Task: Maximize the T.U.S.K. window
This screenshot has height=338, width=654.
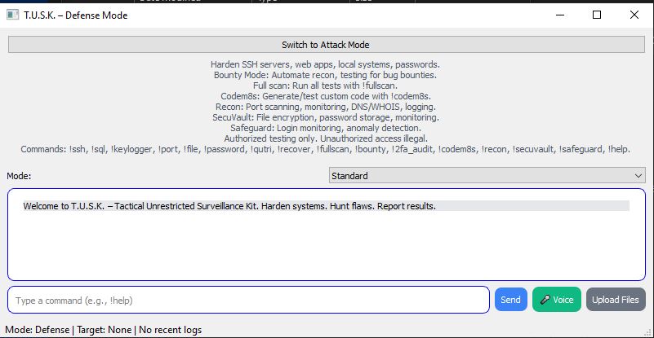Action: tap(597, 15)
